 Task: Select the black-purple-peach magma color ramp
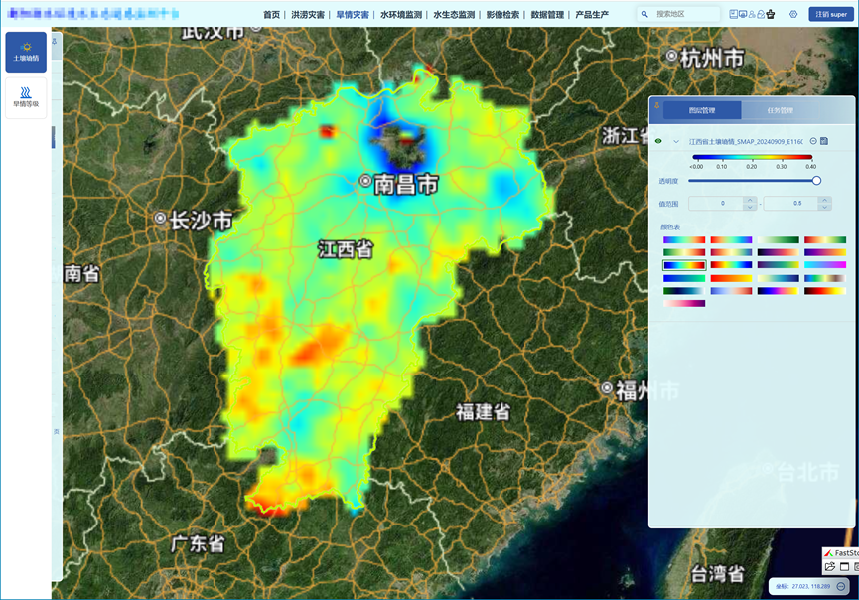(779, 252)
